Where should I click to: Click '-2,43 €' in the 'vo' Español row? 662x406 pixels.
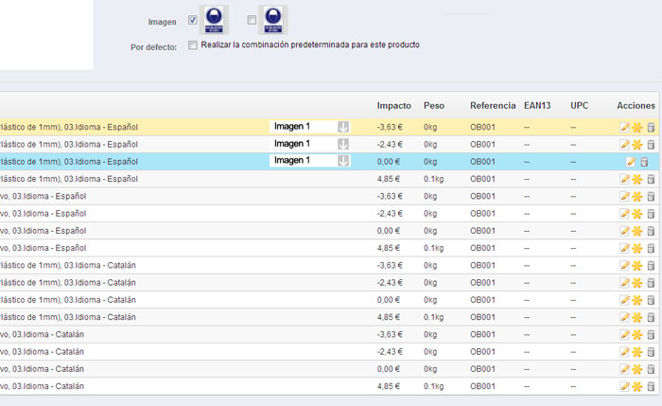[390, 214]
